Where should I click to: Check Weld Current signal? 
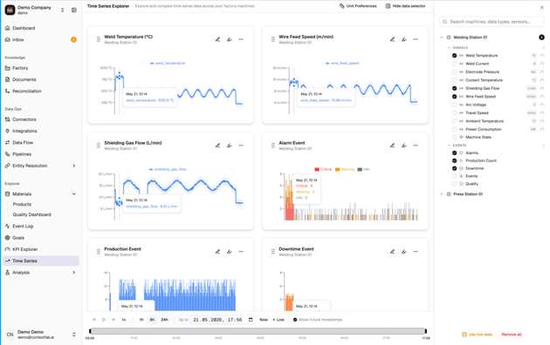454,64
